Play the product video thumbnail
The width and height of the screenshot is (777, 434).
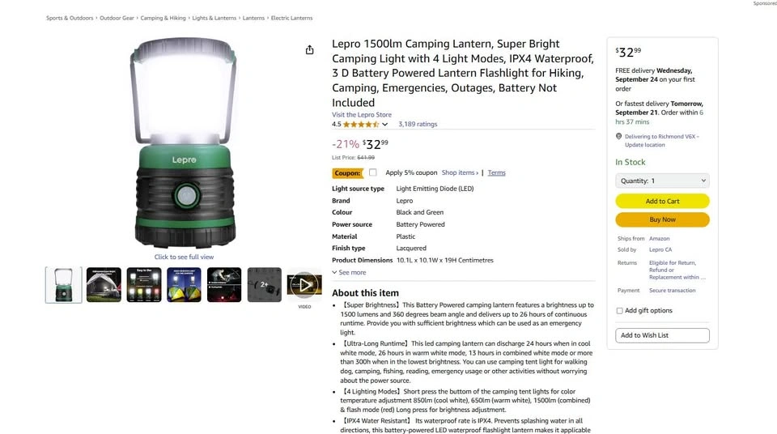point(304,285)
